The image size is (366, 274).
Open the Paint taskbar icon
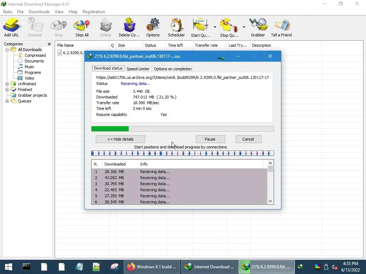click(x=114, y=267)
